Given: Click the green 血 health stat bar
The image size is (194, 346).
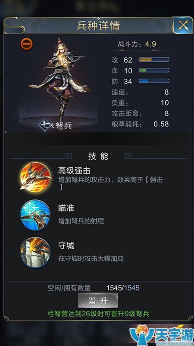Looking at the screenshot, I should point(154,70).
